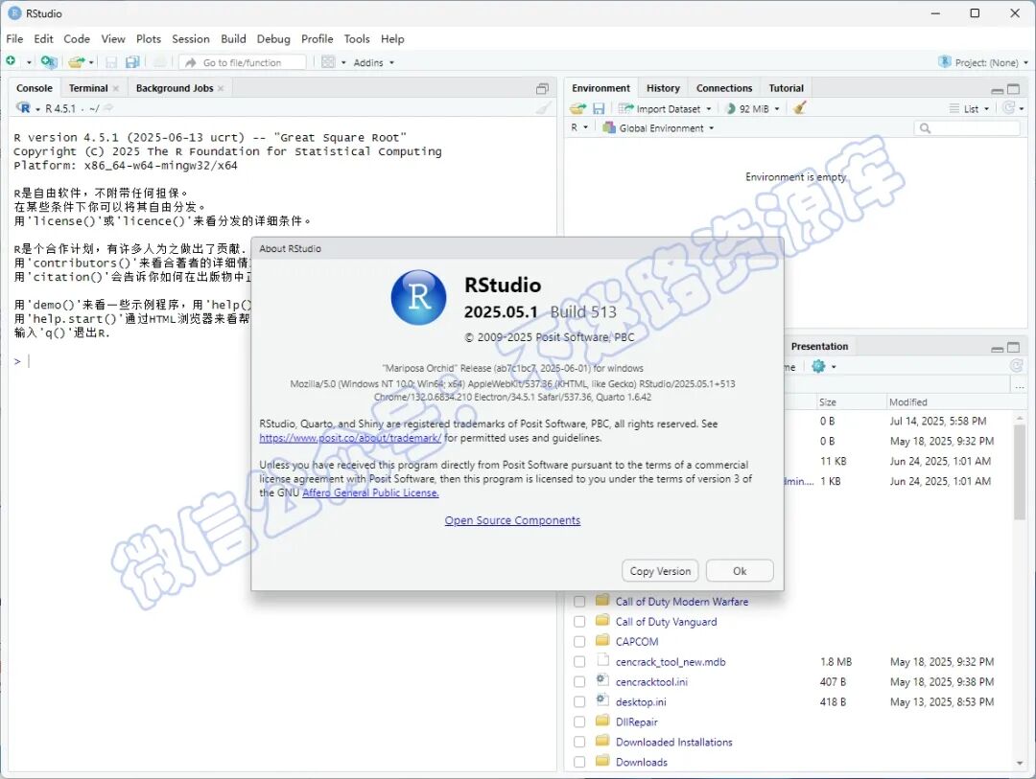The width and height of the screenshot is (1036, 779).
Task: Refresh the Environment pane
Action: [x=1008, y=107]
